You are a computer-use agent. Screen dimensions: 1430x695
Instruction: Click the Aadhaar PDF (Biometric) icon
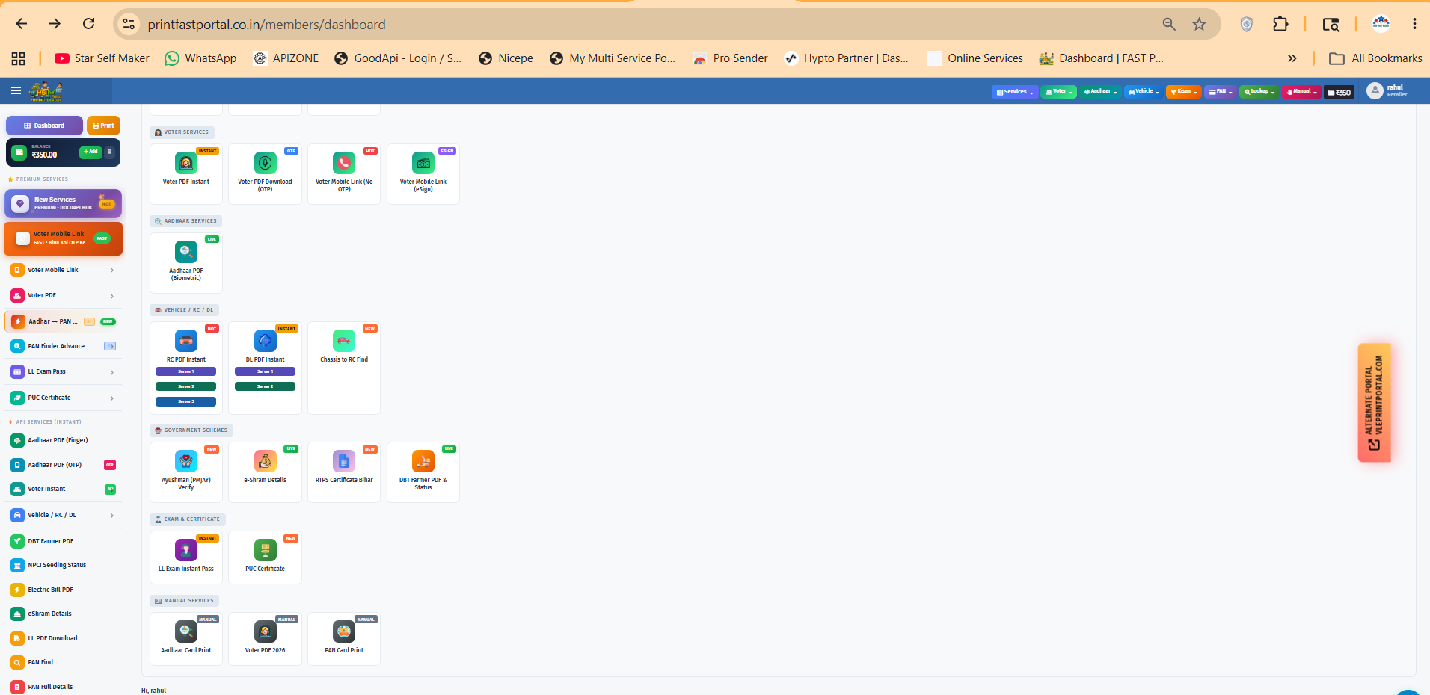tap(185, 252)
